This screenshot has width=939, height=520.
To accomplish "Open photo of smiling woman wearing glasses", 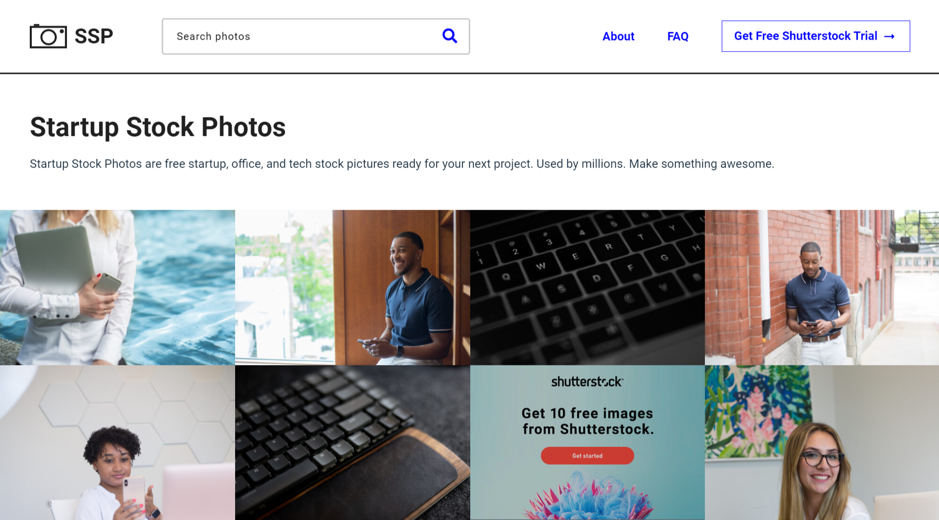I will click(821, 443).
